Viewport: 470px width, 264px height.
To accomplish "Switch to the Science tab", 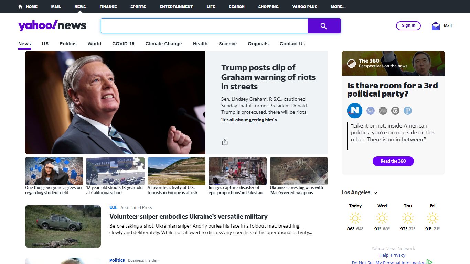I will pyautogui.click(x=228, y=44).
